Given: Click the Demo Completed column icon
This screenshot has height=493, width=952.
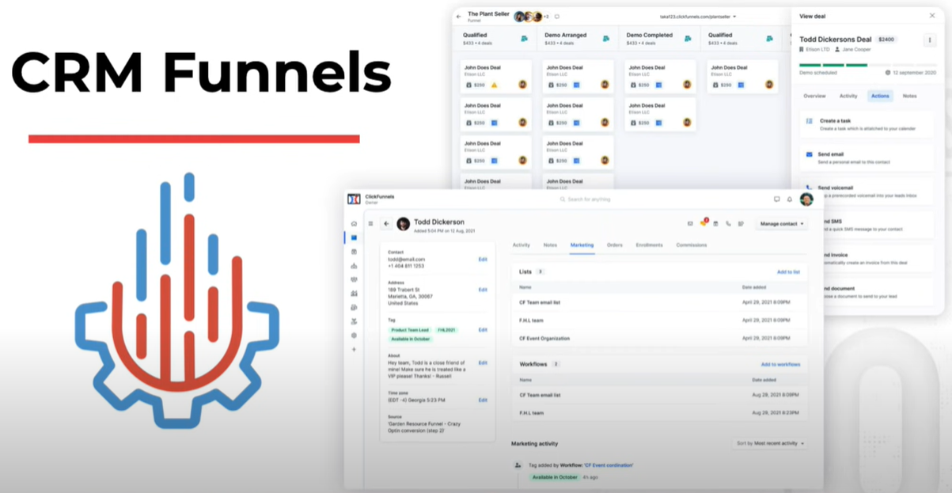Looking at the screenshot, I should pyautogui.click(x=688, y=38).
